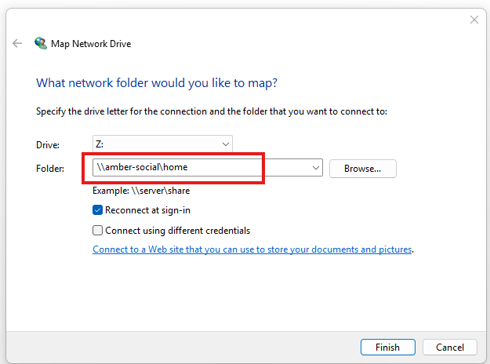Screen dimensions: 490x364
Task: Open the Drive letter Z: combo box
Action: coord(162,144)
